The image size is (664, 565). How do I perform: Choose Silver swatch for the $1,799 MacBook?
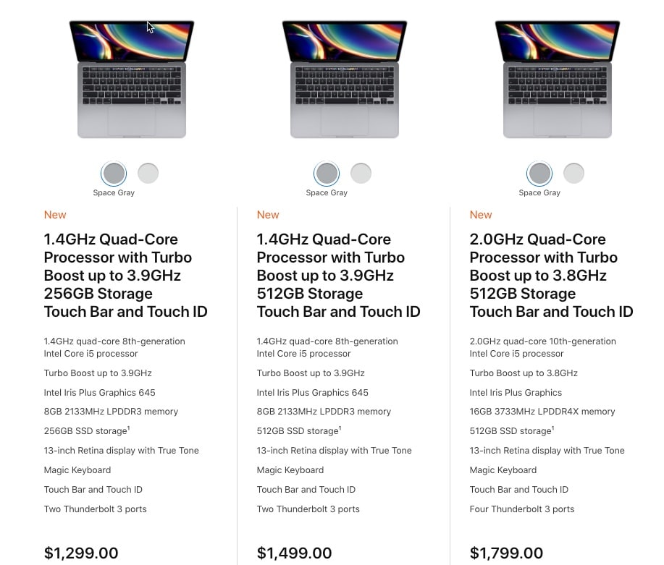tap(573, 174)
